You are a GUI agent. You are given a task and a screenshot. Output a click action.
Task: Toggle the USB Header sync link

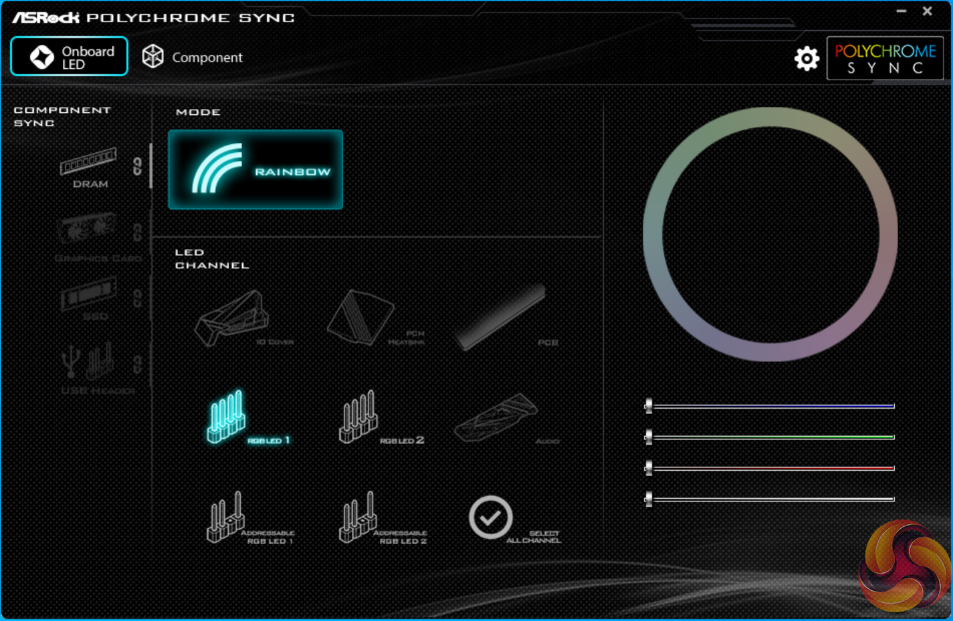point(137,364)
